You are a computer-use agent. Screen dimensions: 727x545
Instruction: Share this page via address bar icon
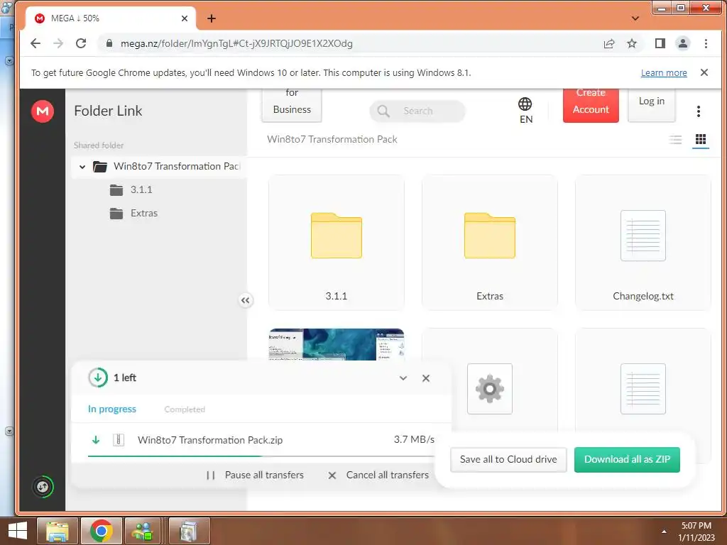point(608,43)
